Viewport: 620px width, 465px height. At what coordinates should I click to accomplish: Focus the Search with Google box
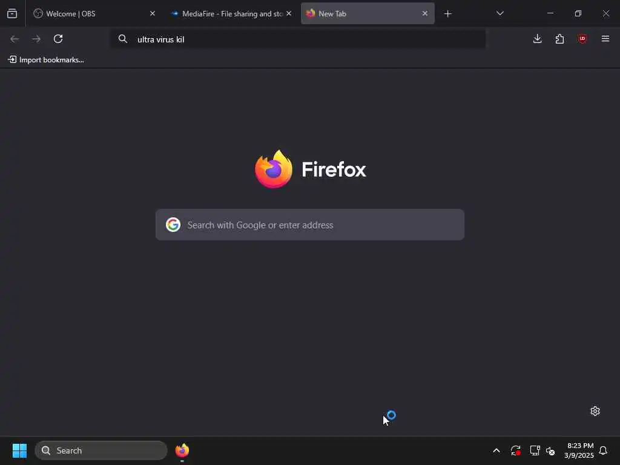309,225
